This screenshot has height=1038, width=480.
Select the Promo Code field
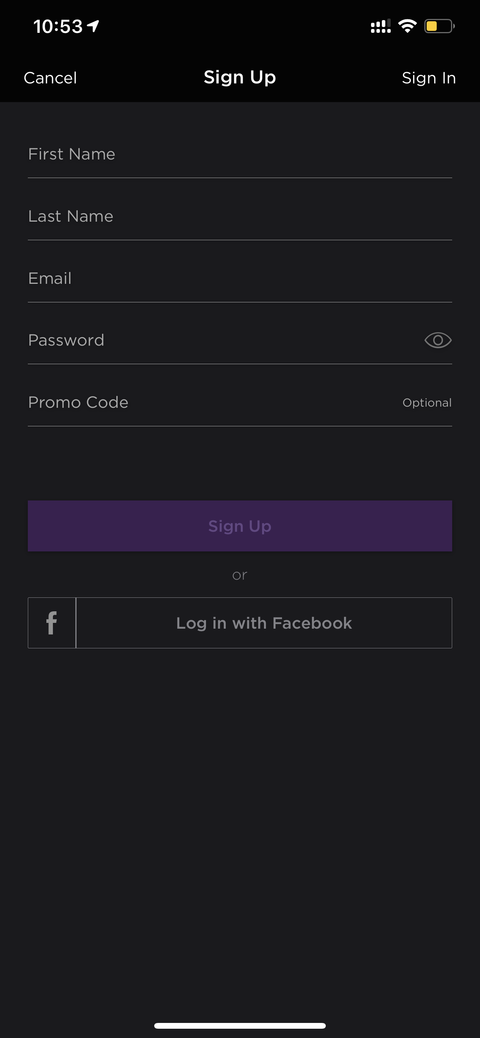click(x=214, y=402)
